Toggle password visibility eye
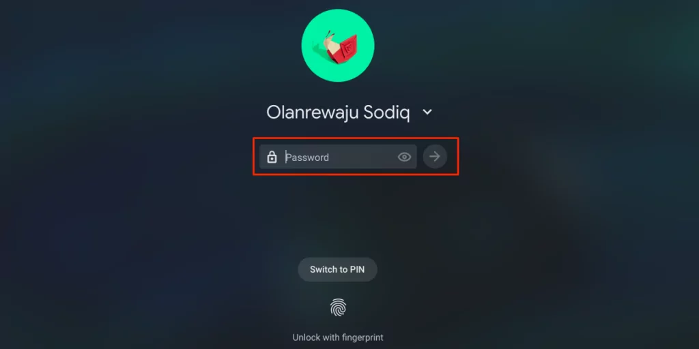Image resolution: width=699 pixels, height=349 pixels. pyautogui.click(x=404, y=157)
